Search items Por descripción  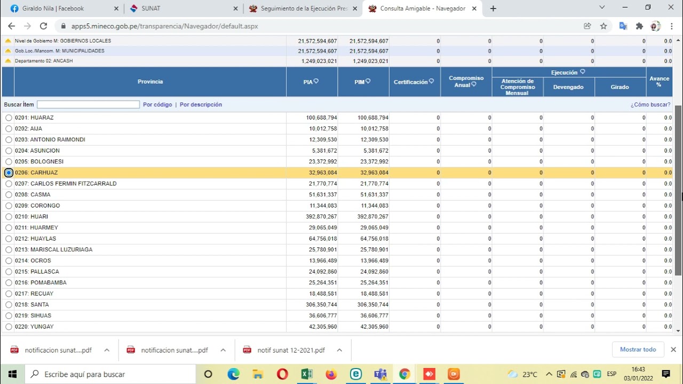pyautogui.click(x=201, y=105)
